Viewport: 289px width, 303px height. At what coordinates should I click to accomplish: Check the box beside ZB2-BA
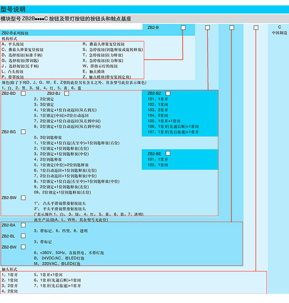(x=23, y=225)
